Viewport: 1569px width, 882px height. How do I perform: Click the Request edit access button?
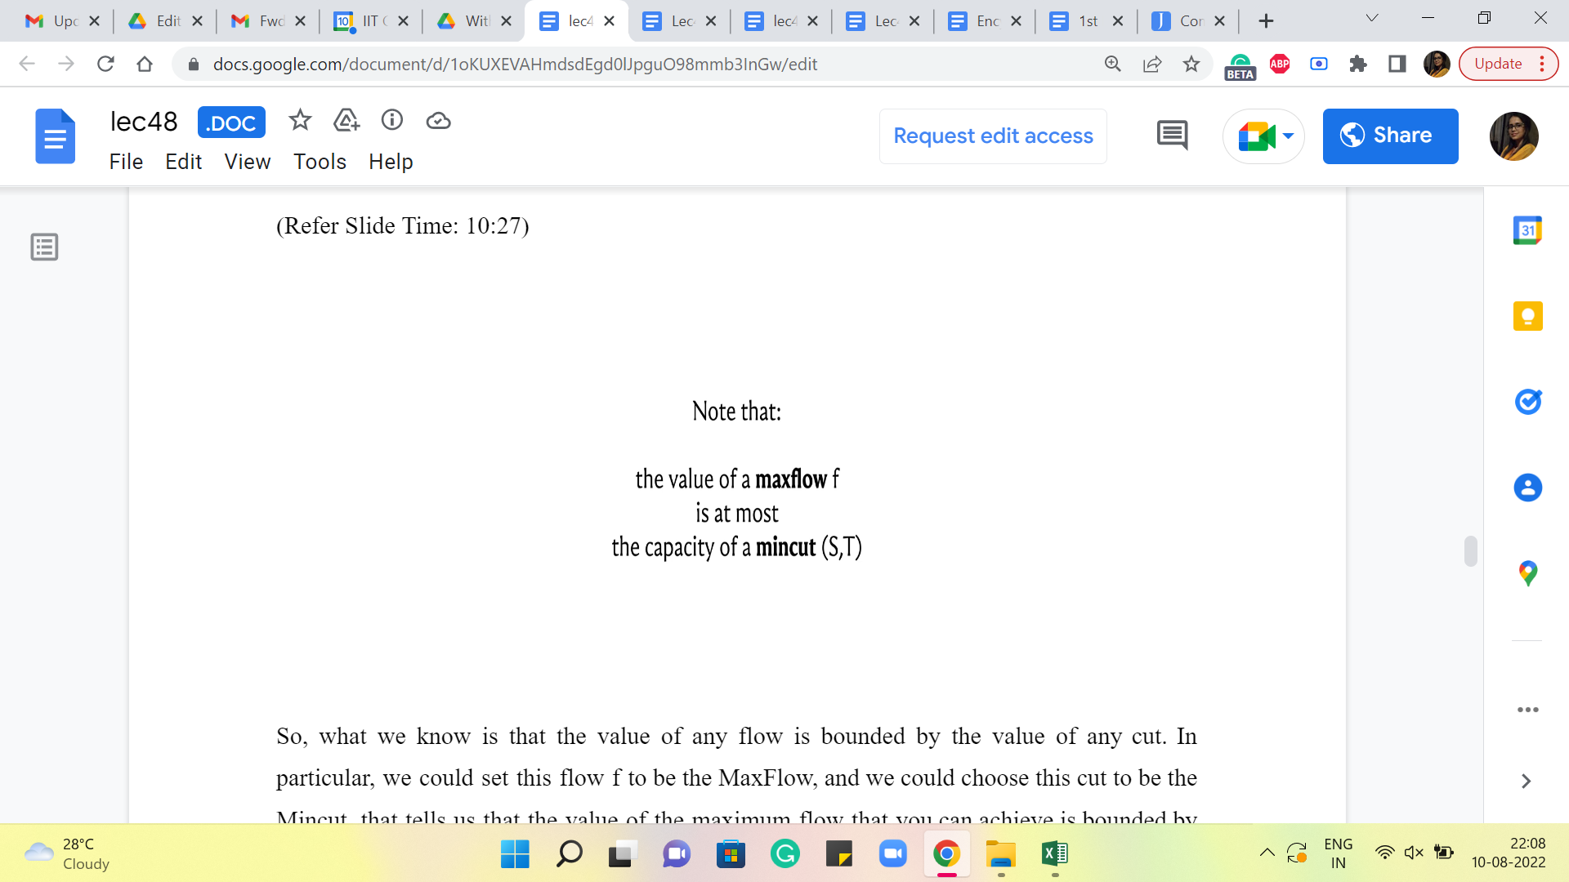click(993, 136)
